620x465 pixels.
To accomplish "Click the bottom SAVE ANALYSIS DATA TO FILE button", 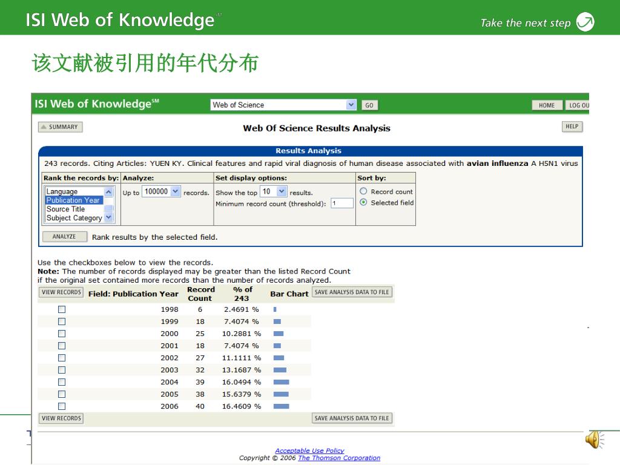I will tap(352, 418).
